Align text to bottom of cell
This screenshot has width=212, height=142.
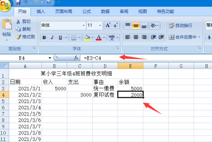point(144,25)
